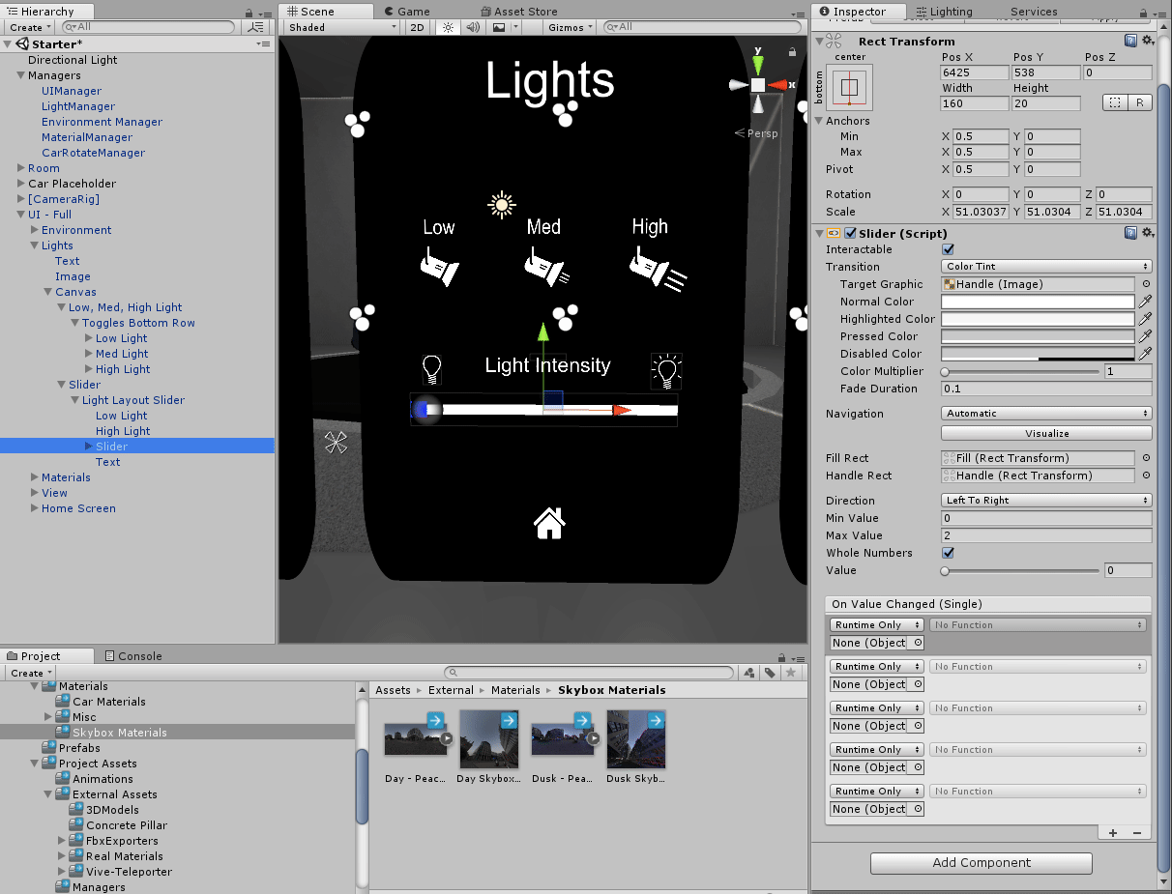Click the Color Multiplier slider track

point(1021,371)
